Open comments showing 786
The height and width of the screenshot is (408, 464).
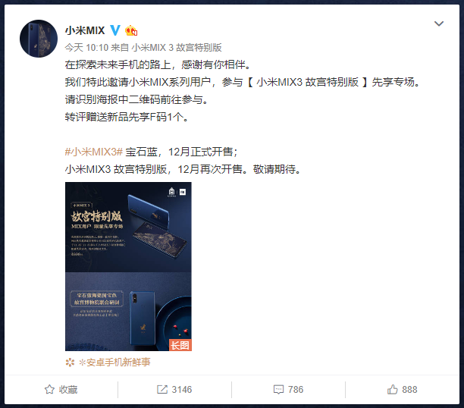click(x=289, y=389)
